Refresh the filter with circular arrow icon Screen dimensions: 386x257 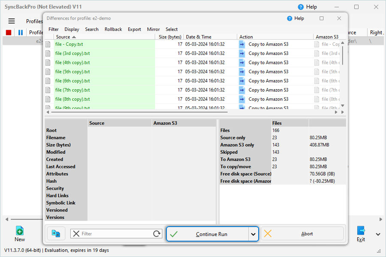click(157, 233)
